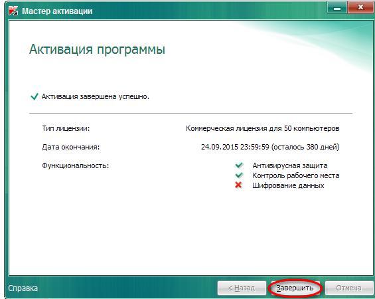The height and width of the screenshot is (299, 375).
Task: Click the Активация программы heading
Action: [97, 50]
